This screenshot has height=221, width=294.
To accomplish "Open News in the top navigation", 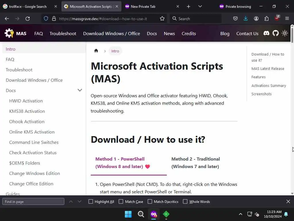I will tap(169, 33).
